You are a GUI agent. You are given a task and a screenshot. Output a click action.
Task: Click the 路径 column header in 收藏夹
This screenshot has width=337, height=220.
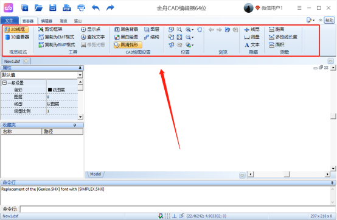[62, 132]
